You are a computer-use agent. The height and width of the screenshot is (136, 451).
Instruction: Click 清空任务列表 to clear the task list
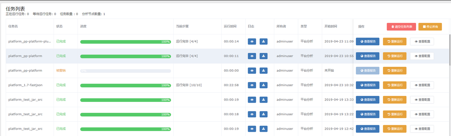pyautogui.click(x=402, y=27)
